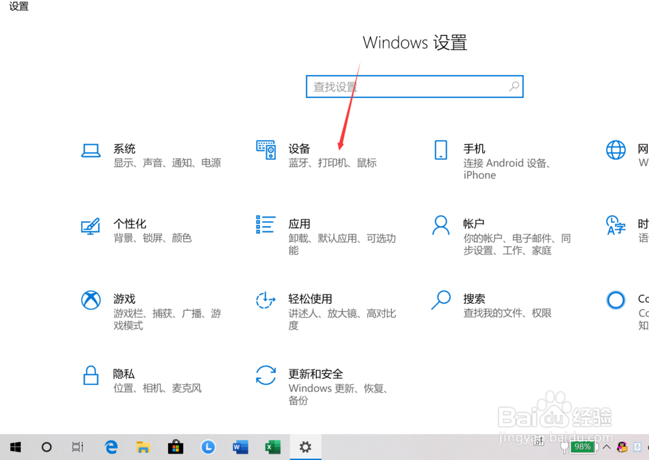
Task: Open the Windows Start menu
Action: click(x=14, y=446)
